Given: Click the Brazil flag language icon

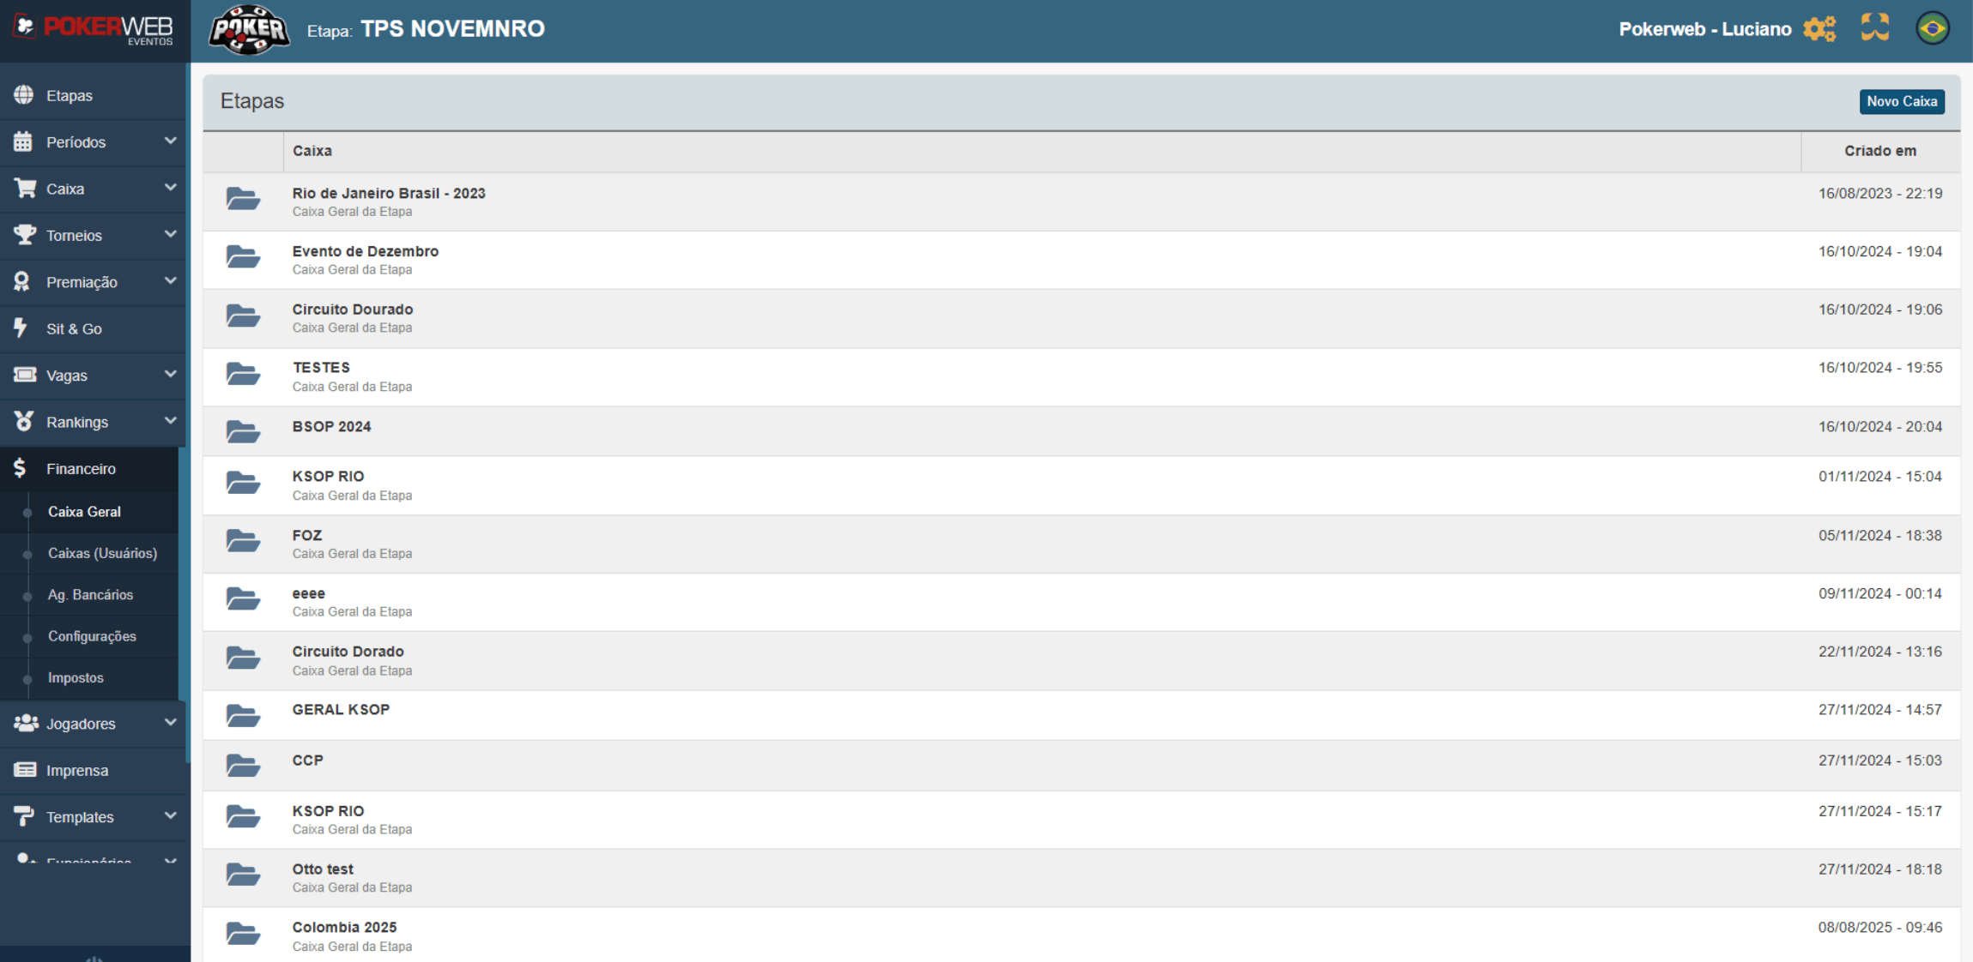Looking at the screenshot, I should (1933, 28).
